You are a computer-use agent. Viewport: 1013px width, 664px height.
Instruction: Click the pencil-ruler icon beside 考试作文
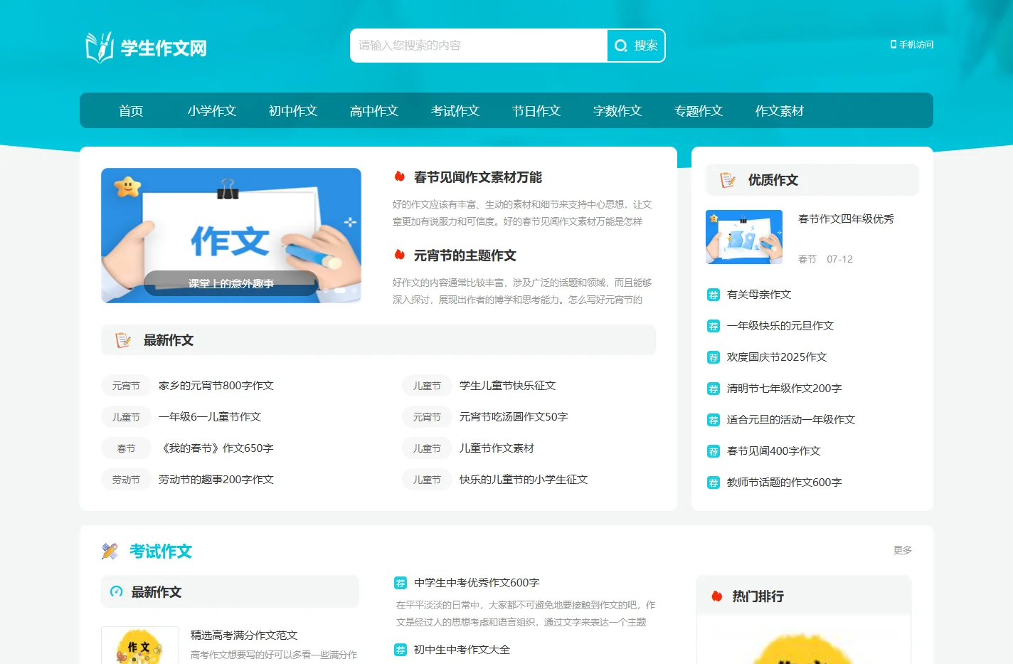point(110,551)
